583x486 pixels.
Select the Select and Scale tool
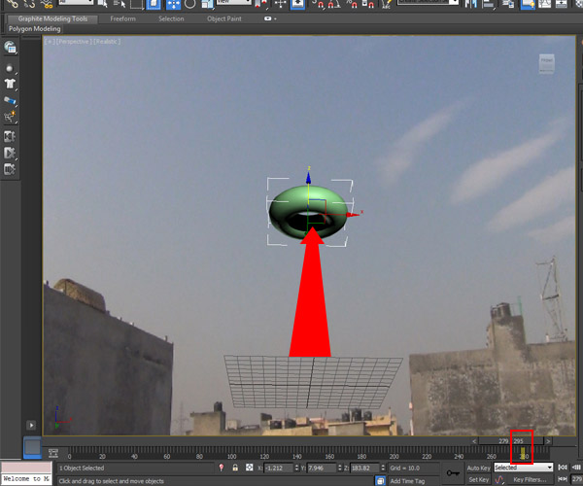207,4
